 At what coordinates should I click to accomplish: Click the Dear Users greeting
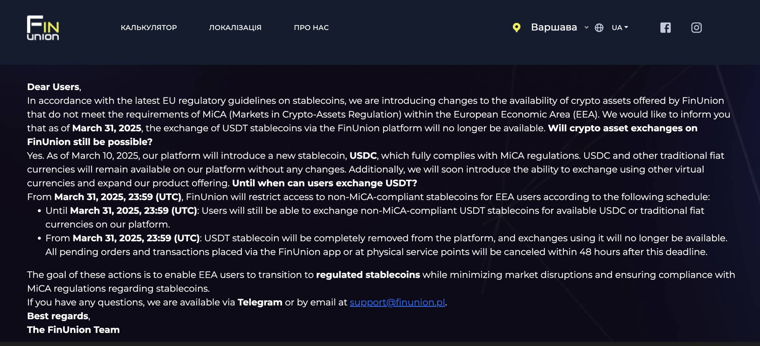[54, 87]
